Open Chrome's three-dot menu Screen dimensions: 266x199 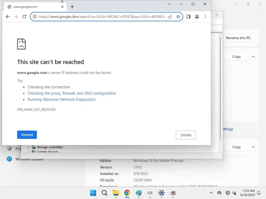point(205,17)
